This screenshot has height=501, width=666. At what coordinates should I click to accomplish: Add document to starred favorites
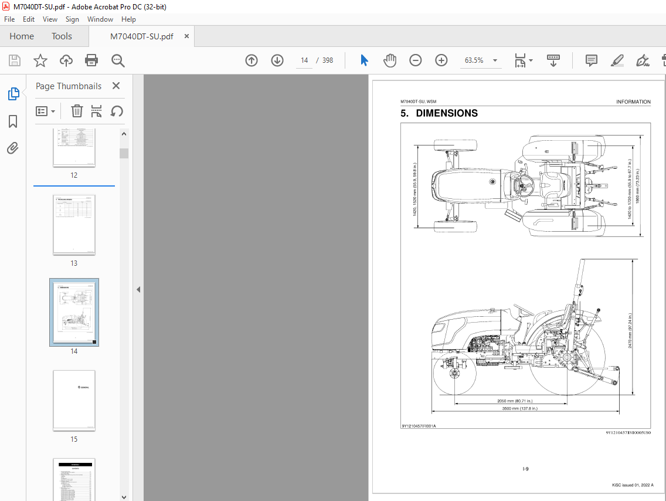(40, 60)
